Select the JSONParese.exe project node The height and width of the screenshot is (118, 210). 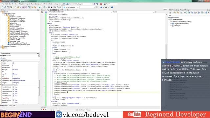177,20
